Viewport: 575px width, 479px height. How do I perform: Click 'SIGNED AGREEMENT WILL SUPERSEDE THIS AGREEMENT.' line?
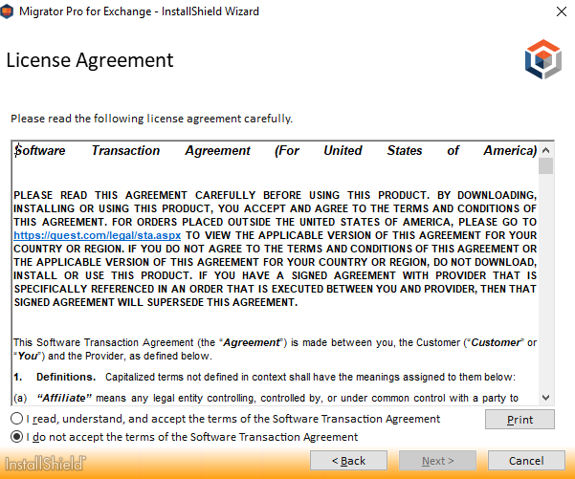(x=156, y=302)
